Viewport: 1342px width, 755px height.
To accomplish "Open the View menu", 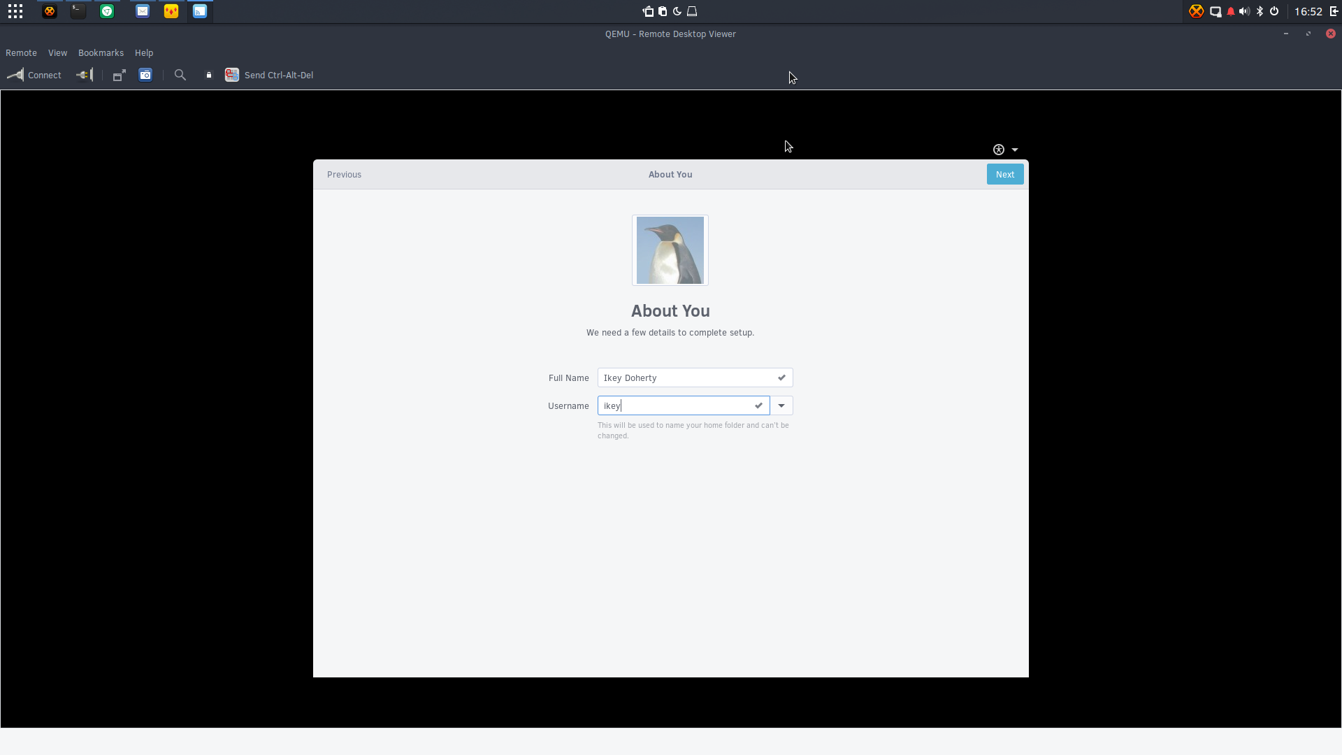I will (x=57, y=53).
